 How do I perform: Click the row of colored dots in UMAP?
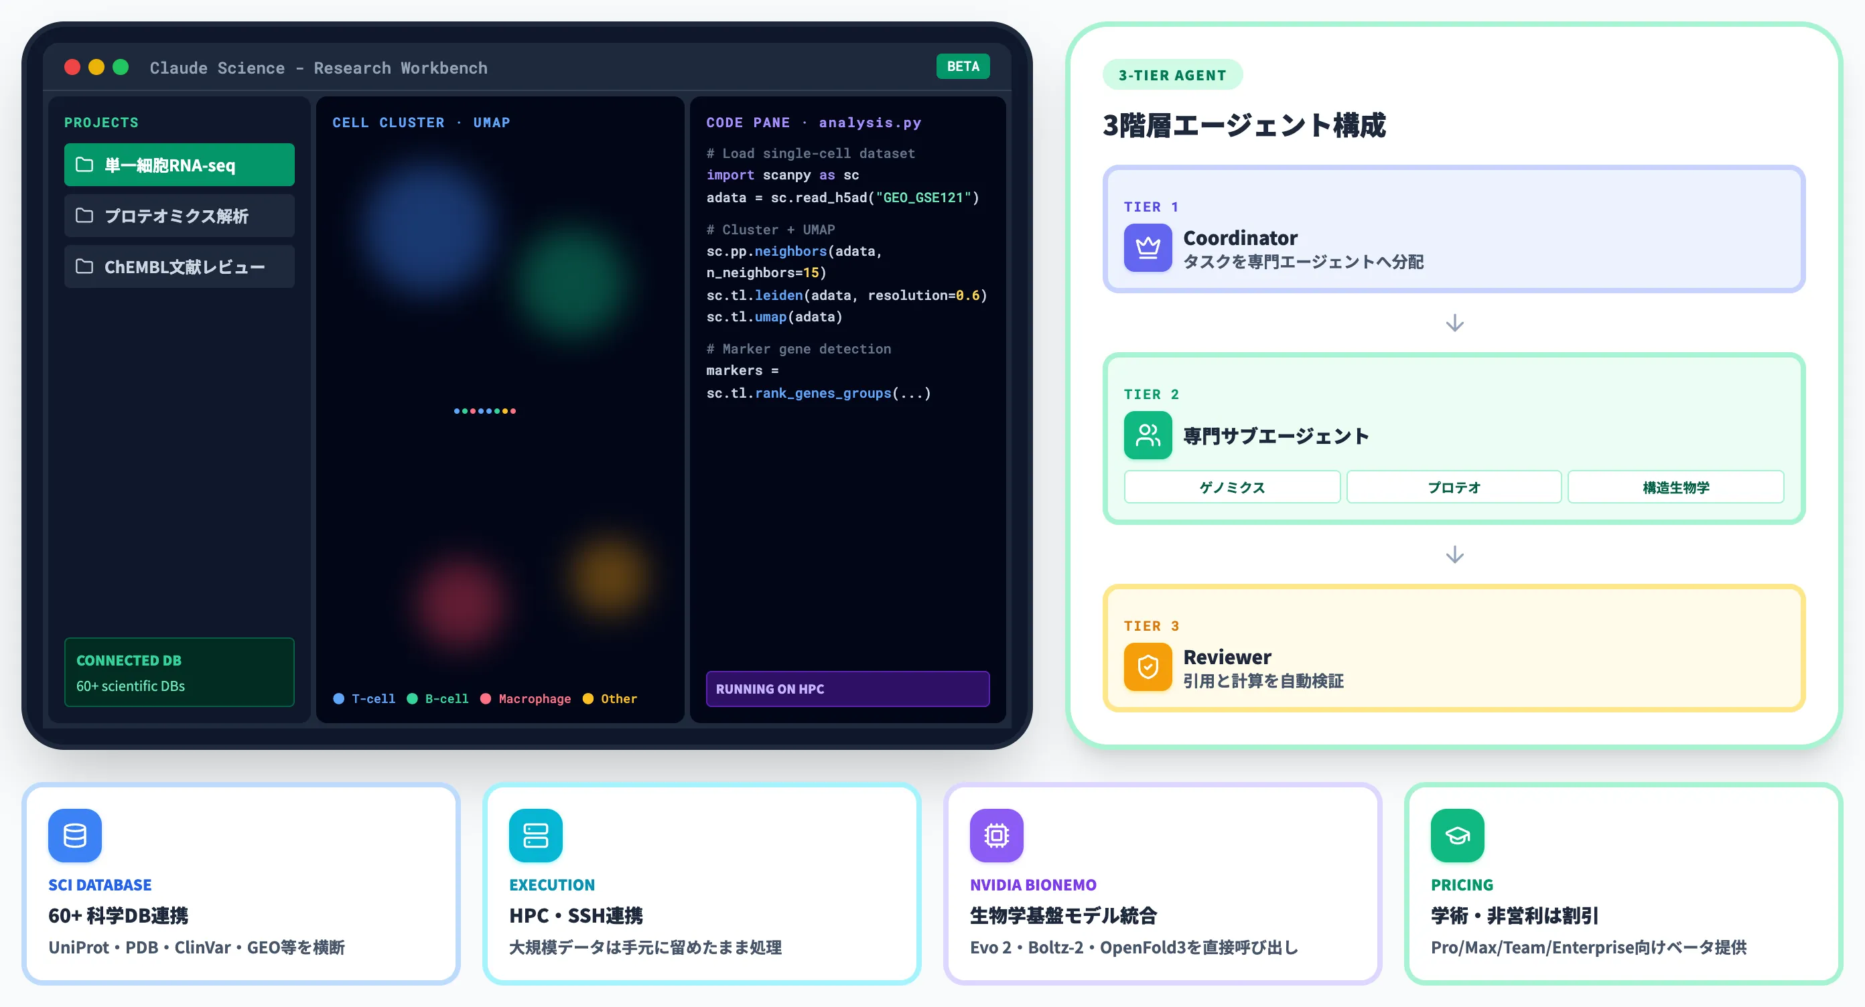tap(484, 411)
